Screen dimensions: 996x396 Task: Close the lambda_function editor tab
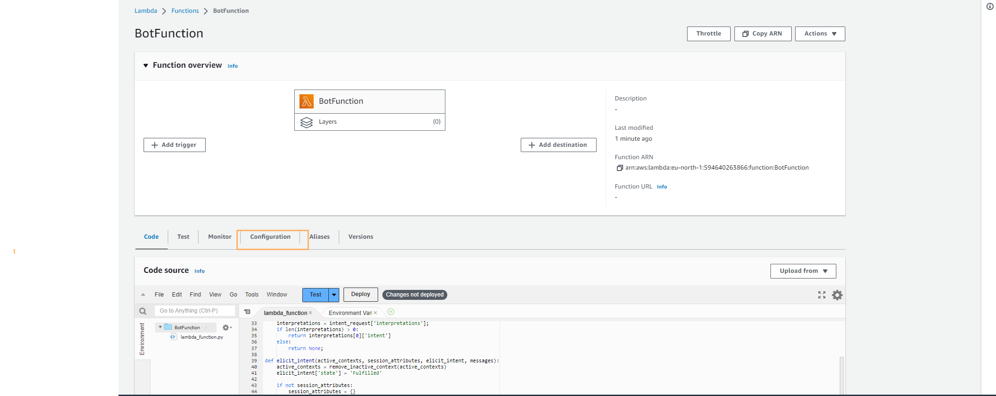point(310,313)
